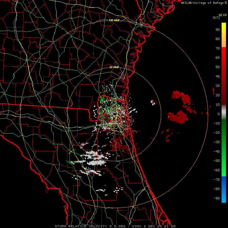Click the positive 70 value on velocity scale
Screen dimensions: 228x228
tap(218, 48)
